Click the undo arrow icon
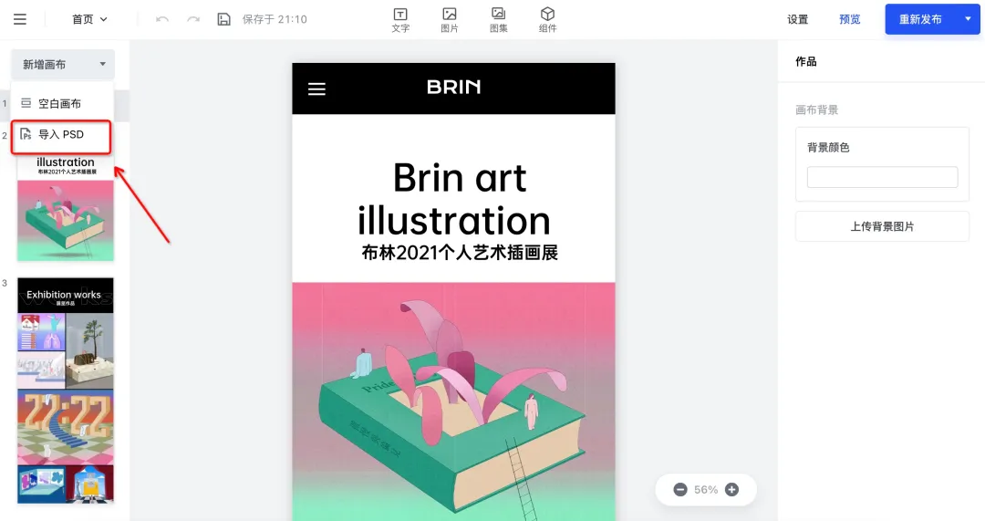 [162, 19]
